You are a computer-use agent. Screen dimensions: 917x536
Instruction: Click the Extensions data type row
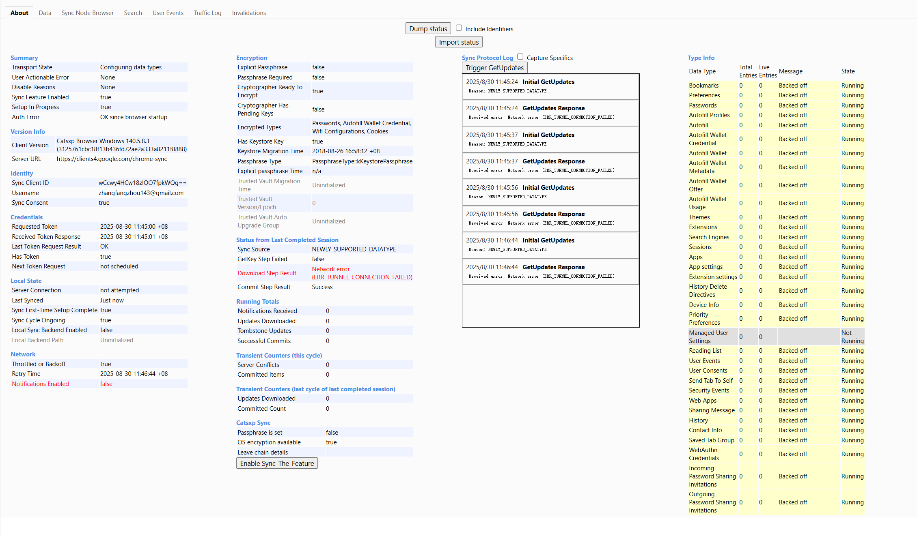click(776, 227)
